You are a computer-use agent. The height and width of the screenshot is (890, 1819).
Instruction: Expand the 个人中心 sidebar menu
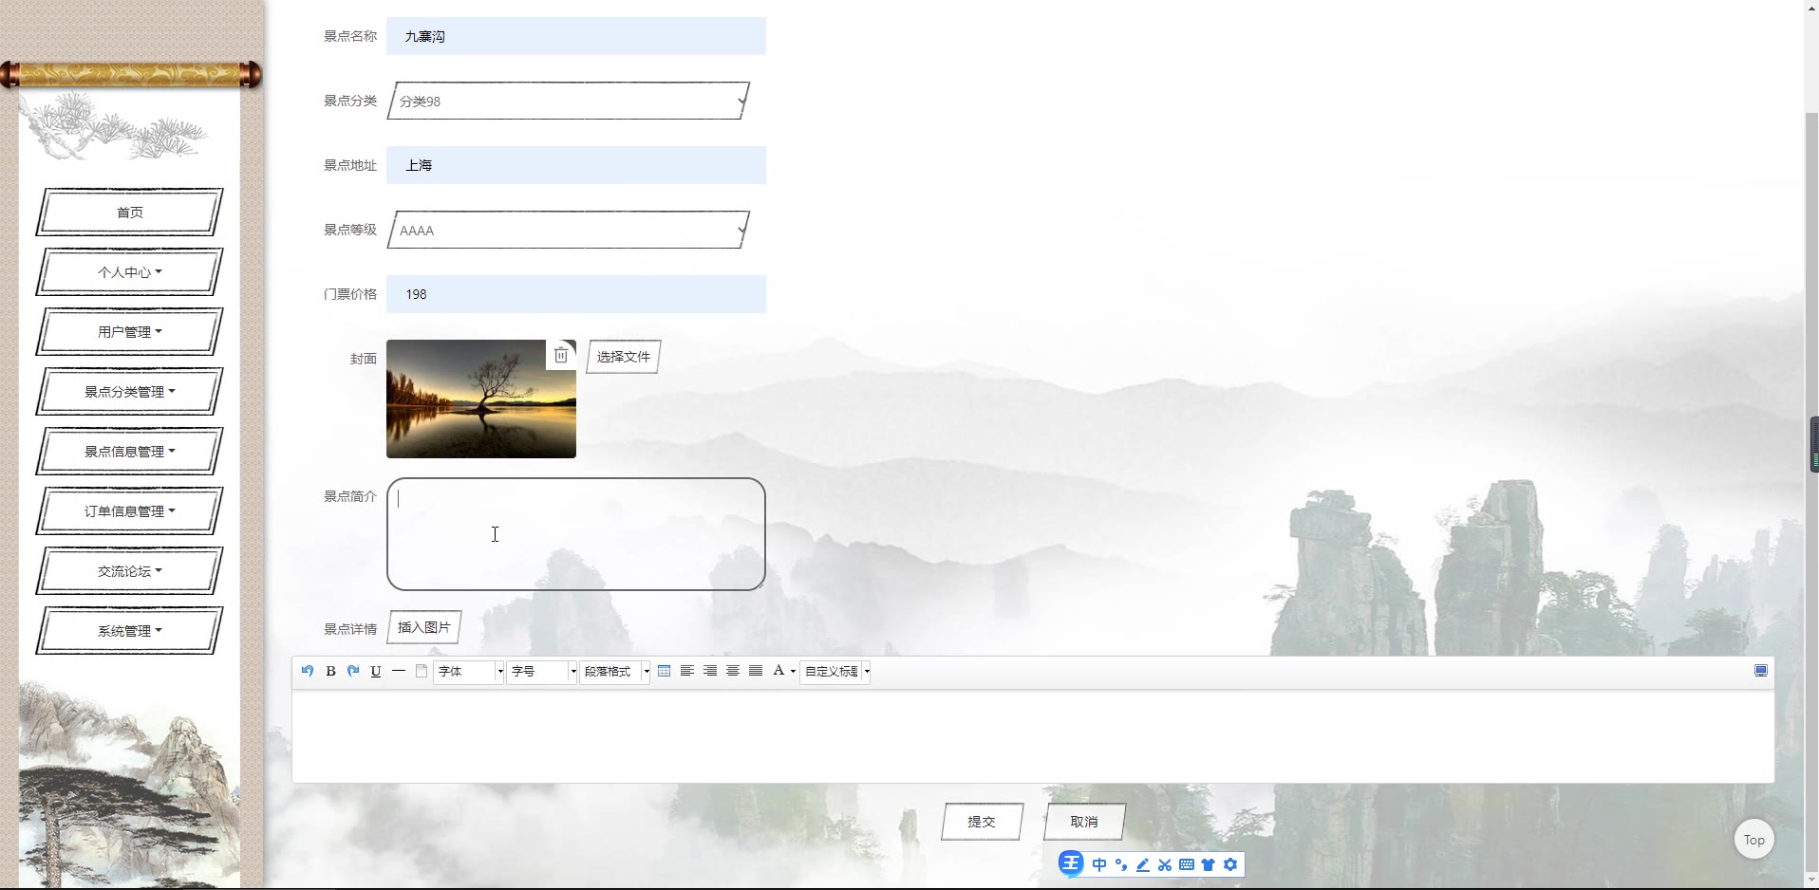coord(129,272)
